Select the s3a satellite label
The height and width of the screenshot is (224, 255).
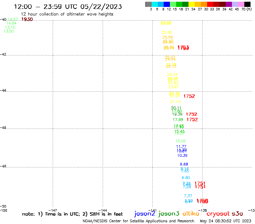[x=237, y=214]
